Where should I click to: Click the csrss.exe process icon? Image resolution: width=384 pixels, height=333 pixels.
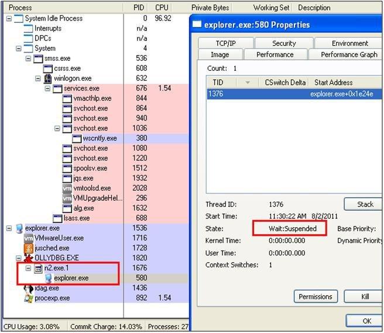tap(48, 68)
